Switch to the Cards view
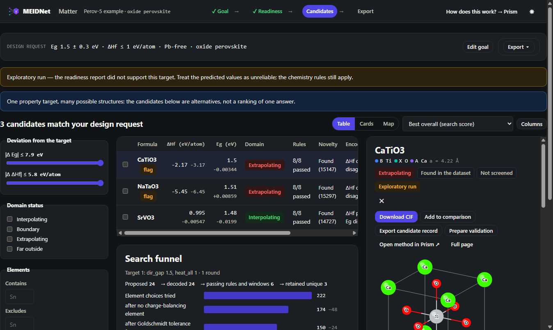 366,124
